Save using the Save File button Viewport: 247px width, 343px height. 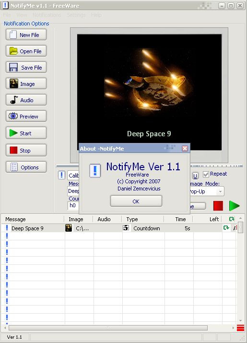(x=26, y=67)
